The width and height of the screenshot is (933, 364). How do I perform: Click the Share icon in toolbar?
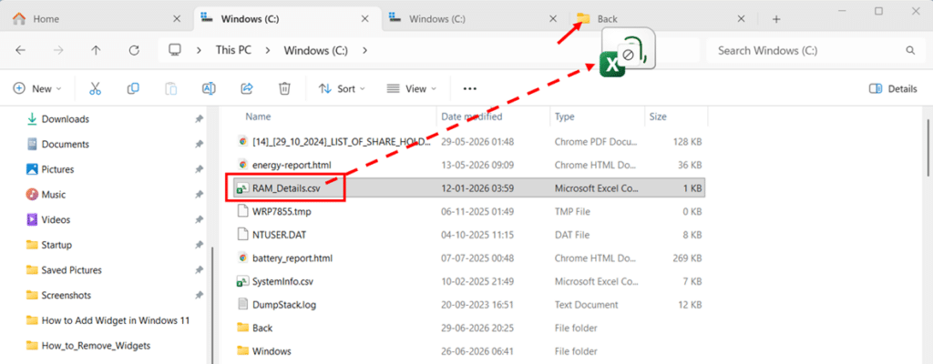tap(247, 88)
